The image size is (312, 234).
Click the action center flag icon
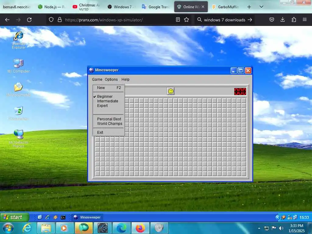(x=274, y=228)
